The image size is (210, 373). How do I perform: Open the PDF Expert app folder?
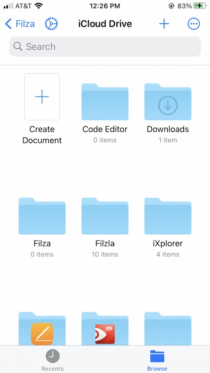105,329
